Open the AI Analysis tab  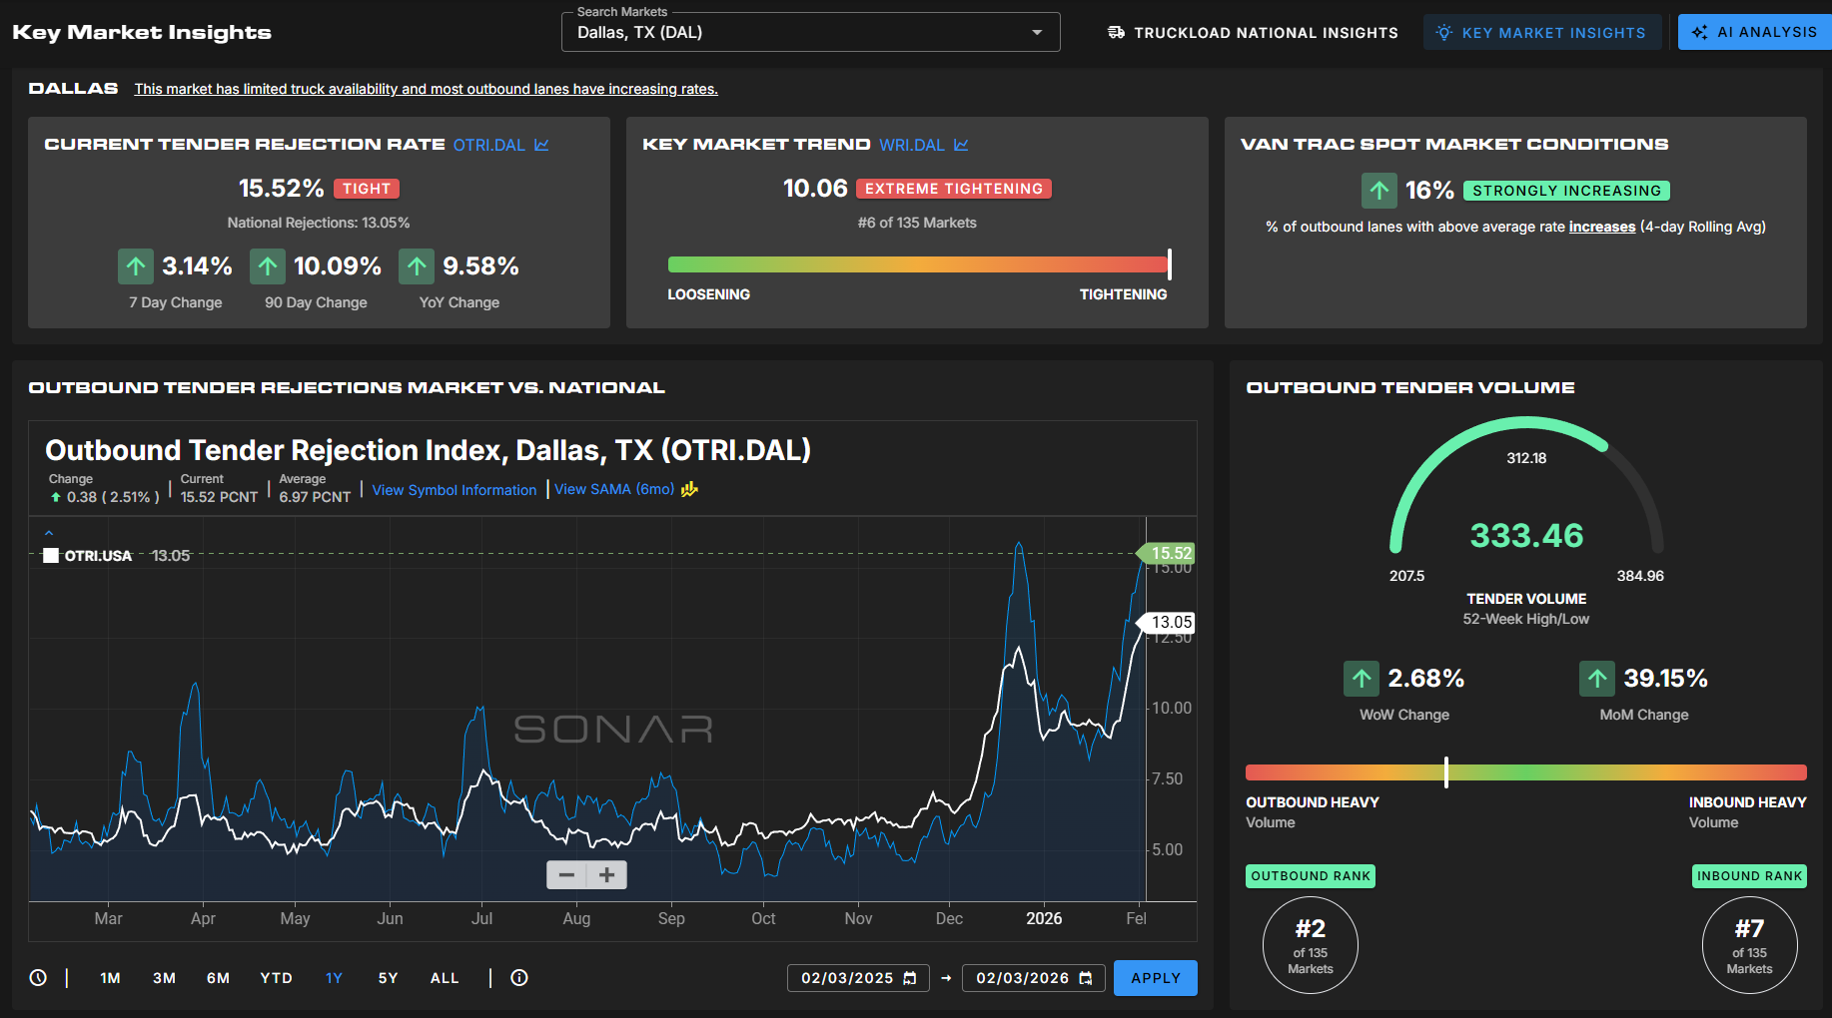coord(1755,32)
